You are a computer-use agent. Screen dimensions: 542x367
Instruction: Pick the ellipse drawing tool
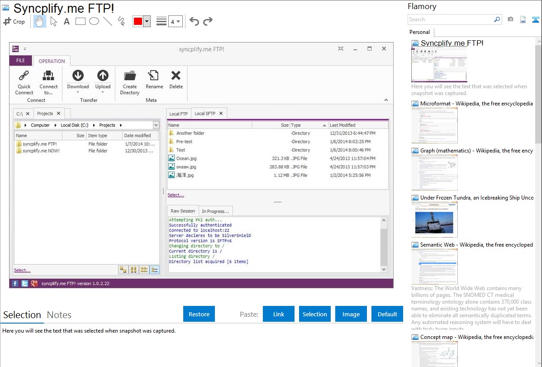(94, 21)
